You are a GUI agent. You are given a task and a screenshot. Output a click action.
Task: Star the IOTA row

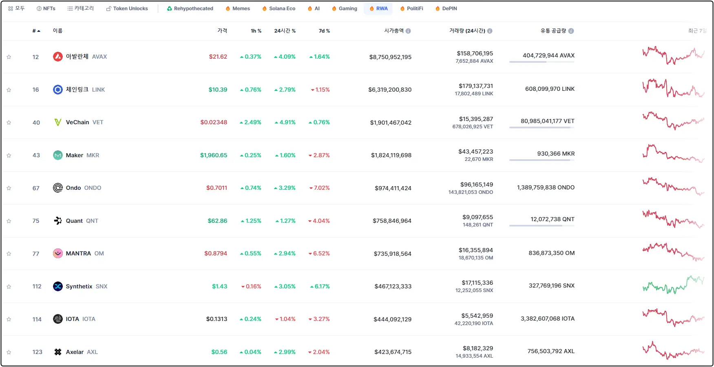click(9, 319)
